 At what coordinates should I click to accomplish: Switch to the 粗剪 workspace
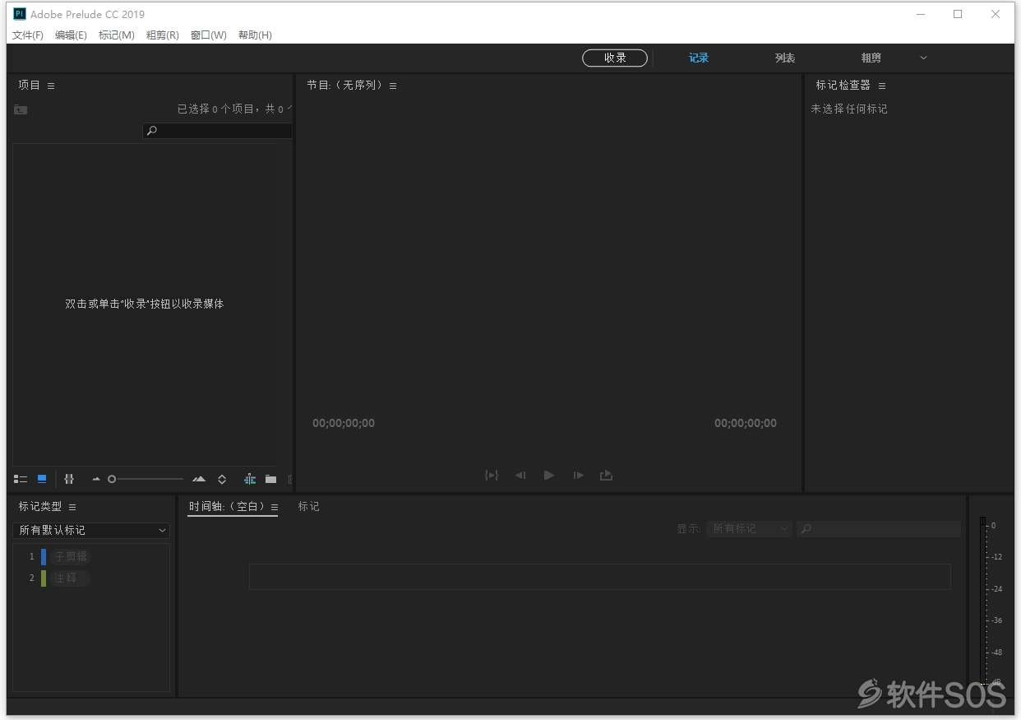pyautogui.click(x=871, y=58)
